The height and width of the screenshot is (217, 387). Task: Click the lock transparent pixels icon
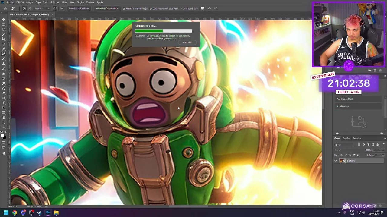[x=342, y=155]
